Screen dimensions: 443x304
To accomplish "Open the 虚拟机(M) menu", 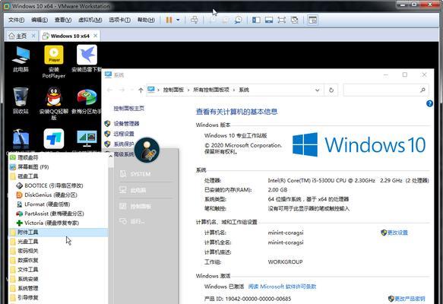I will tap(90, 20).
